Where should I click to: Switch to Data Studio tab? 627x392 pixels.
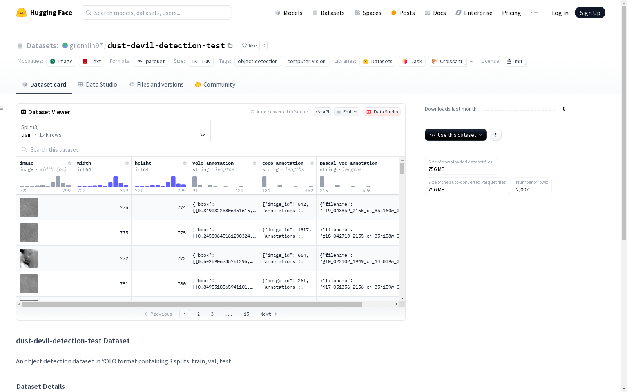(x=98, y=85)
